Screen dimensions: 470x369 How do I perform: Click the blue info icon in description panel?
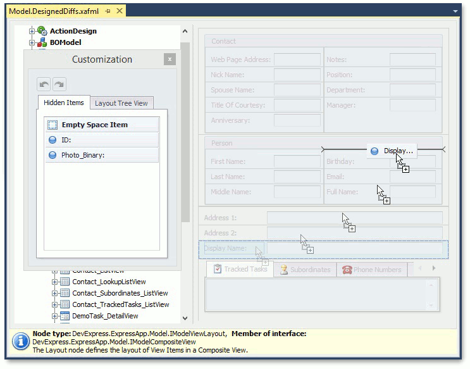pos(20,342)
